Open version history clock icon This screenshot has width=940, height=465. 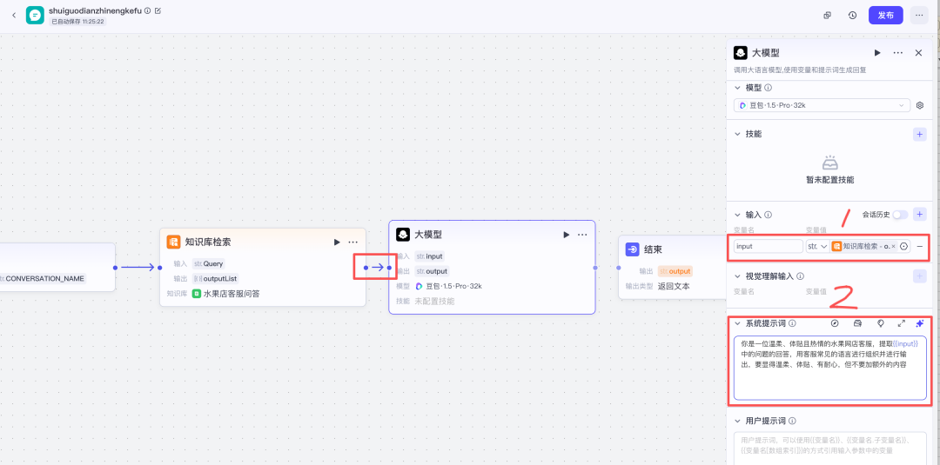(852, 16)
